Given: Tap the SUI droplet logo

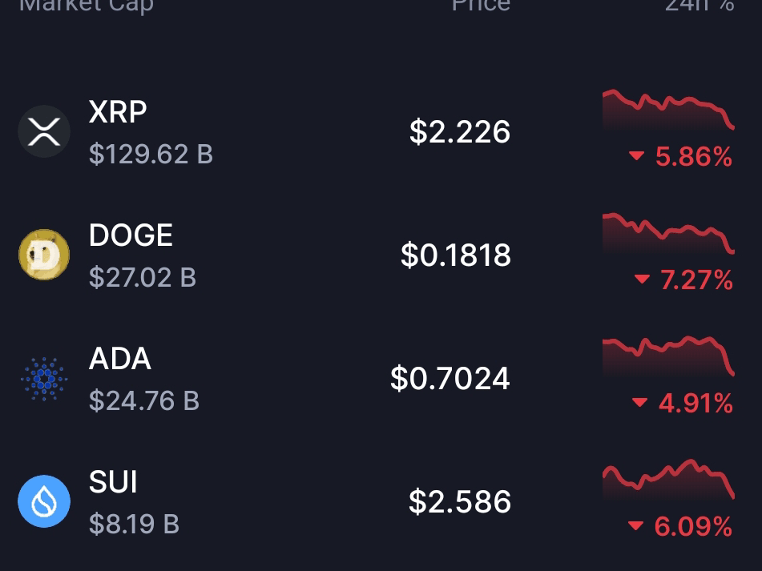Looking at the screenshot, I should click(44, 501).
